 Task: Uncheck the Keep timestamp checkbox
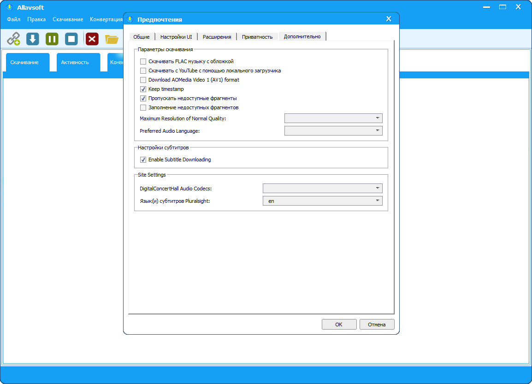(x=143, y=89)
